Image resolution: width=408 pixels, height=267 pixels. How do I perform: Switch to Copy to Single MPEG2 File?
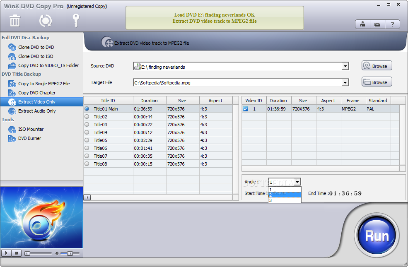pos(44,84)
